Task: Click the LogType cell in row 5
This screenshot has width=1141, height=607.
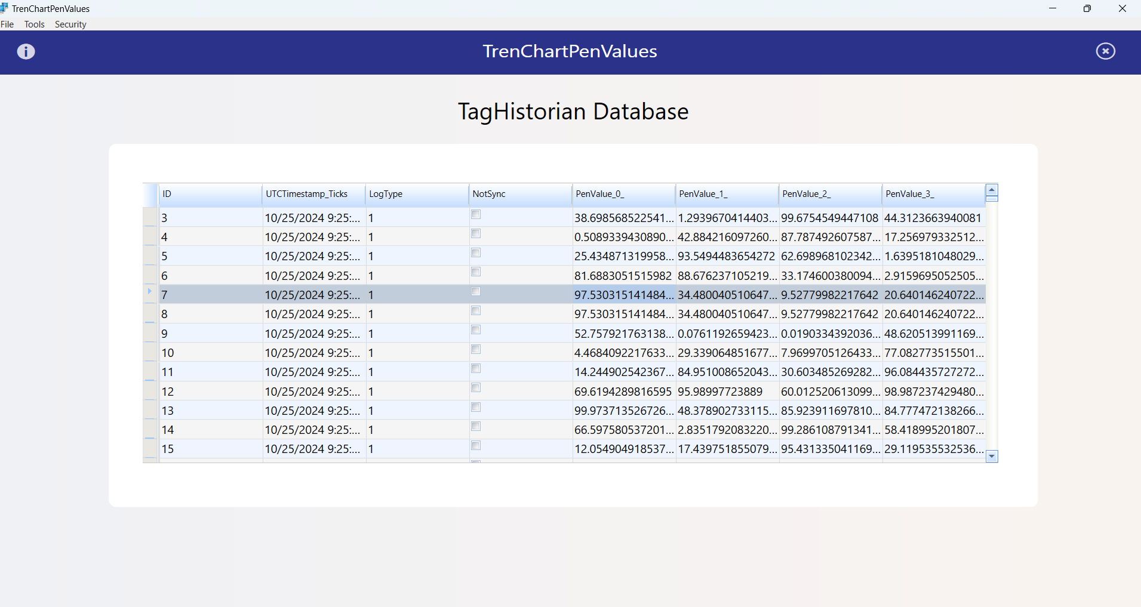Action: 416,257
